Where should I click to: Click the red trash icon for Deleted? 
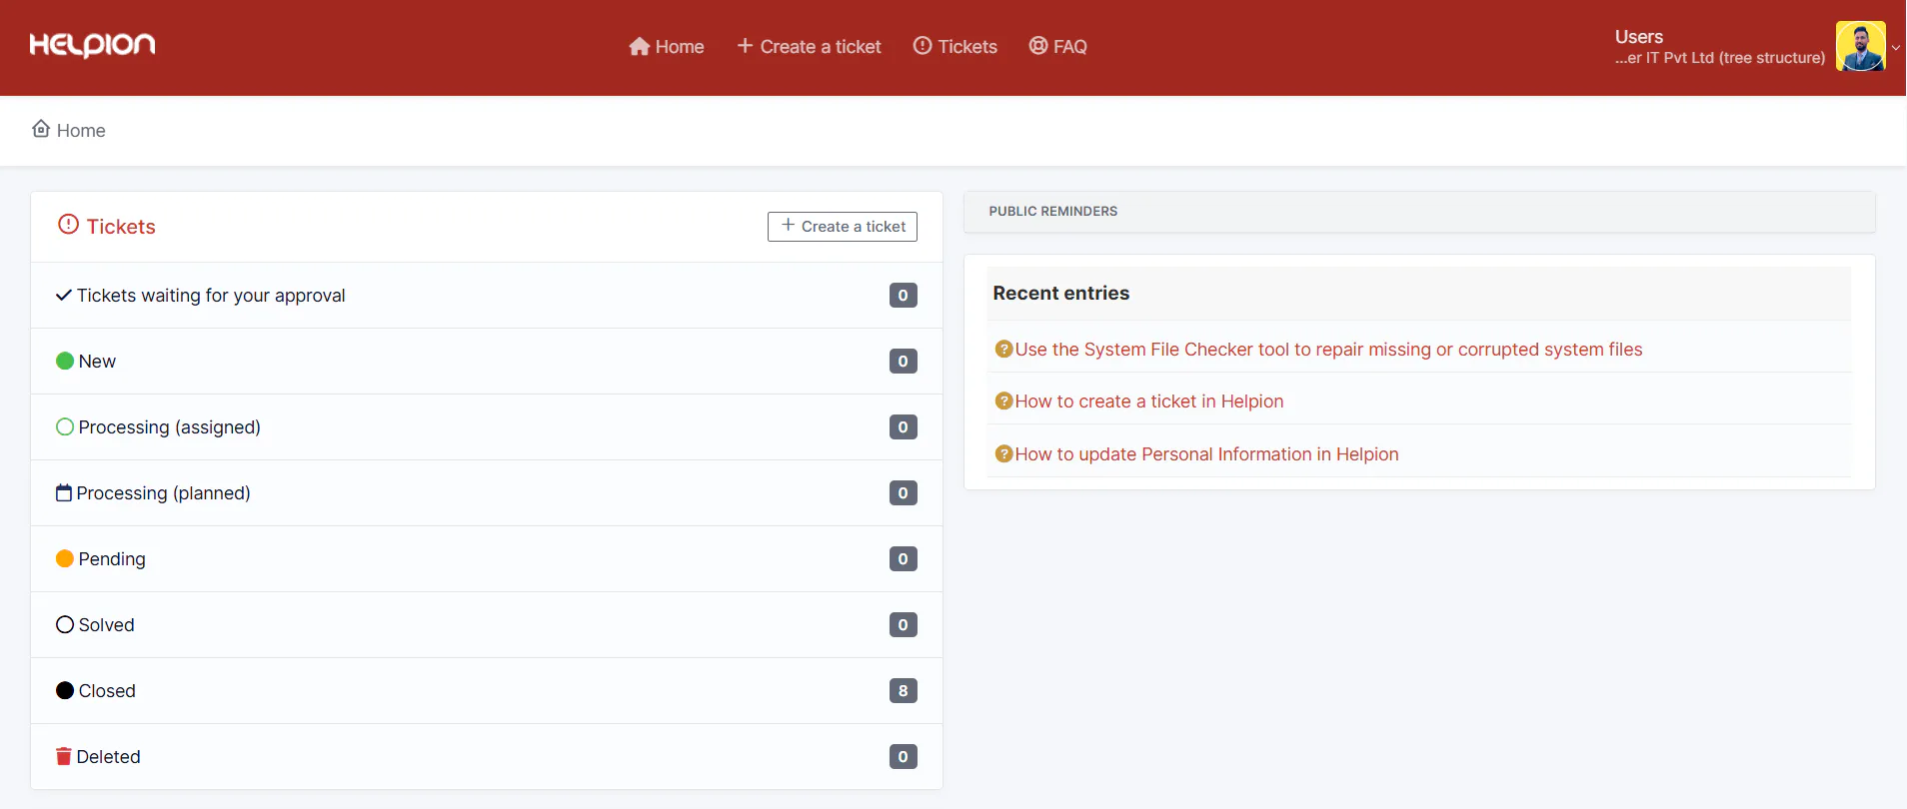click(64, 756)
